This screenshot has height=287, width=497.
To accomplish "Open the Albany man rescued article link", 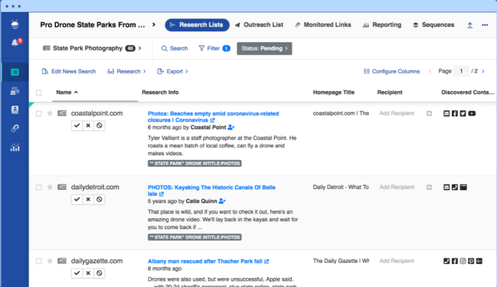I will coord(208,261).
